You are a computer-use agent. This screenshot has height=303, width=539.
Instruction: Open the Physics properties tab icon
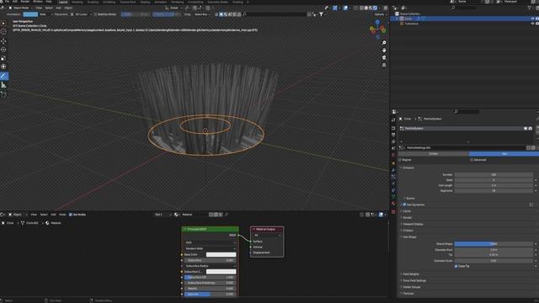click(x=393, y=183)
